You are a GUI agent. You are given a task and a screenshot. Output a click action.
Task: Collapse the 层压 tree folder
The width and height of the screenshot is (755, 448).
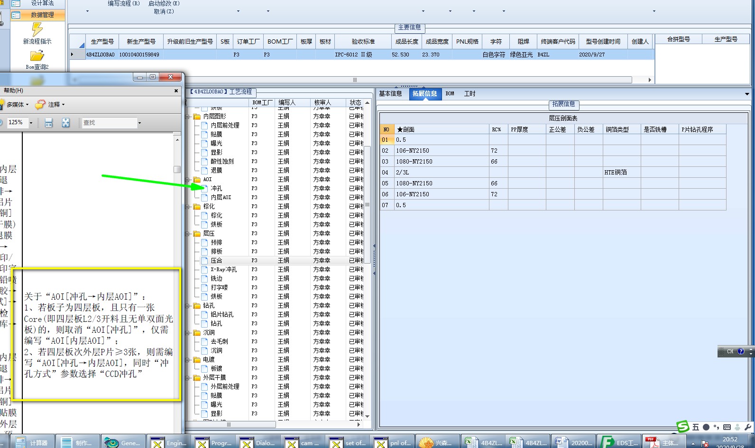[189, 233]
